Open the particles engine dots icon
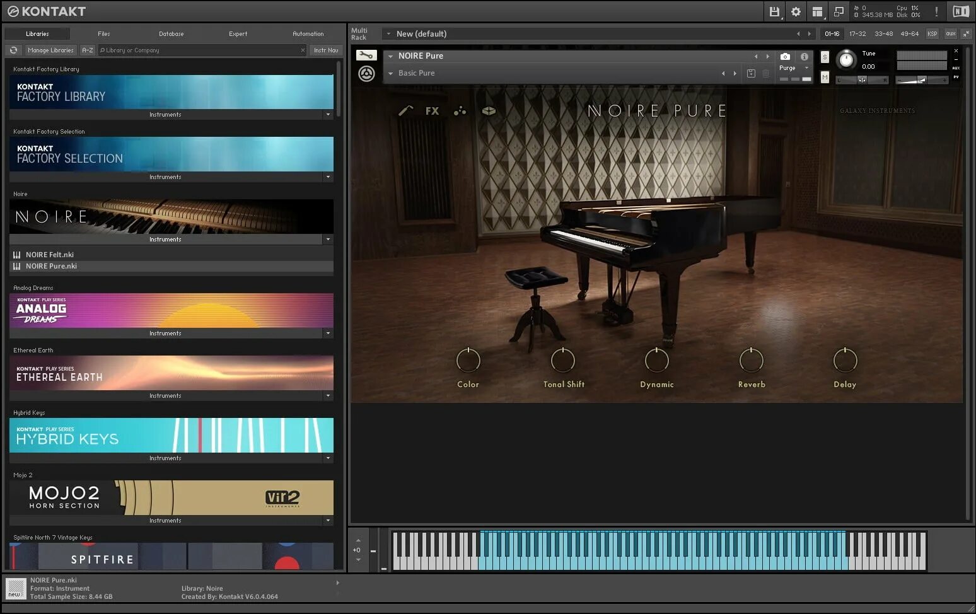 click(x=460, y=111)
